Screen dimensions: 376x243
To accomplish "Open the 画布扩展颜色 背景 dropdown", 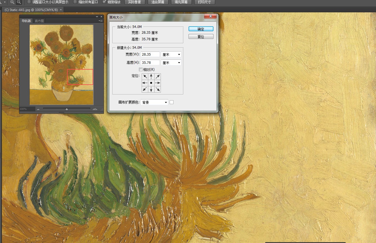I will point(154,102).
